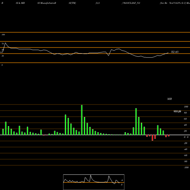Screen dimensions: 190x190
Task: Click the MR indicator title label
Action: 169,99
